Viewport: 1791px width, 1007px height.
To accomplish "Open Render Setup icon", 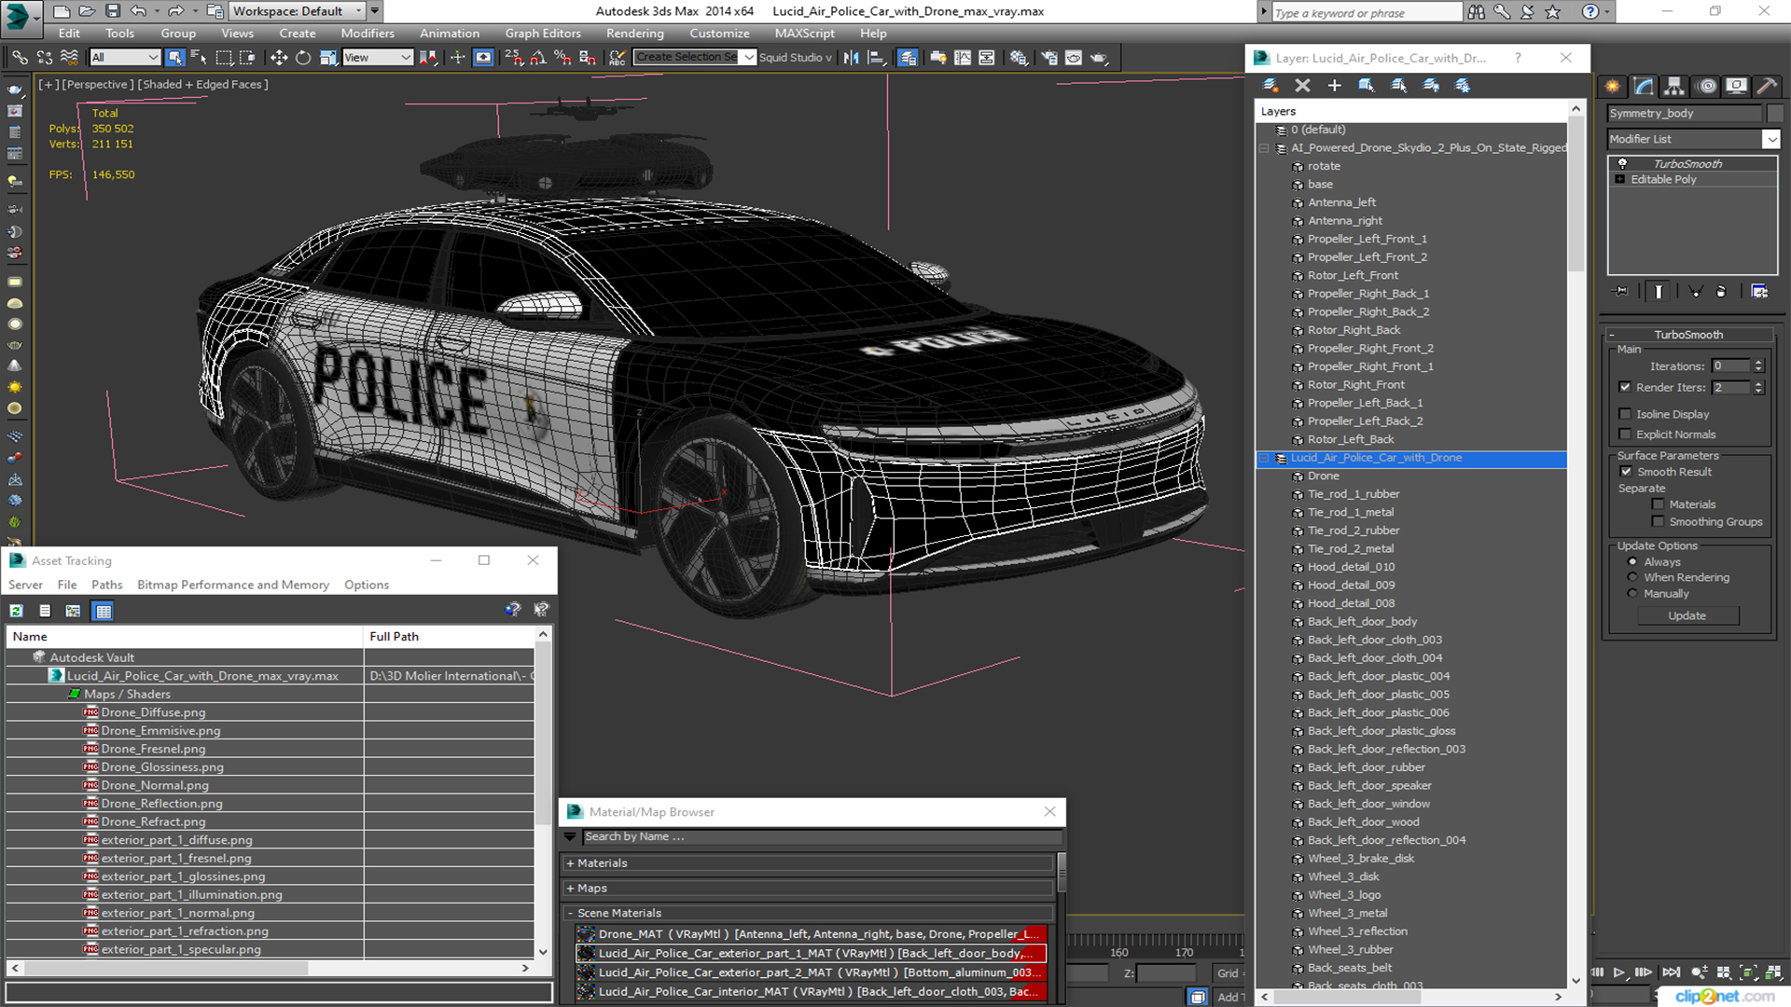I will tap(1049, 58).
